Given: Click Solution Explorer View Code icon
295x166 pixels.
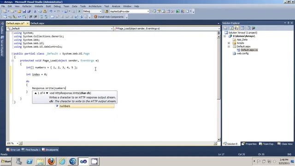Looking at the screenshot, I should [x=242, y=28].
